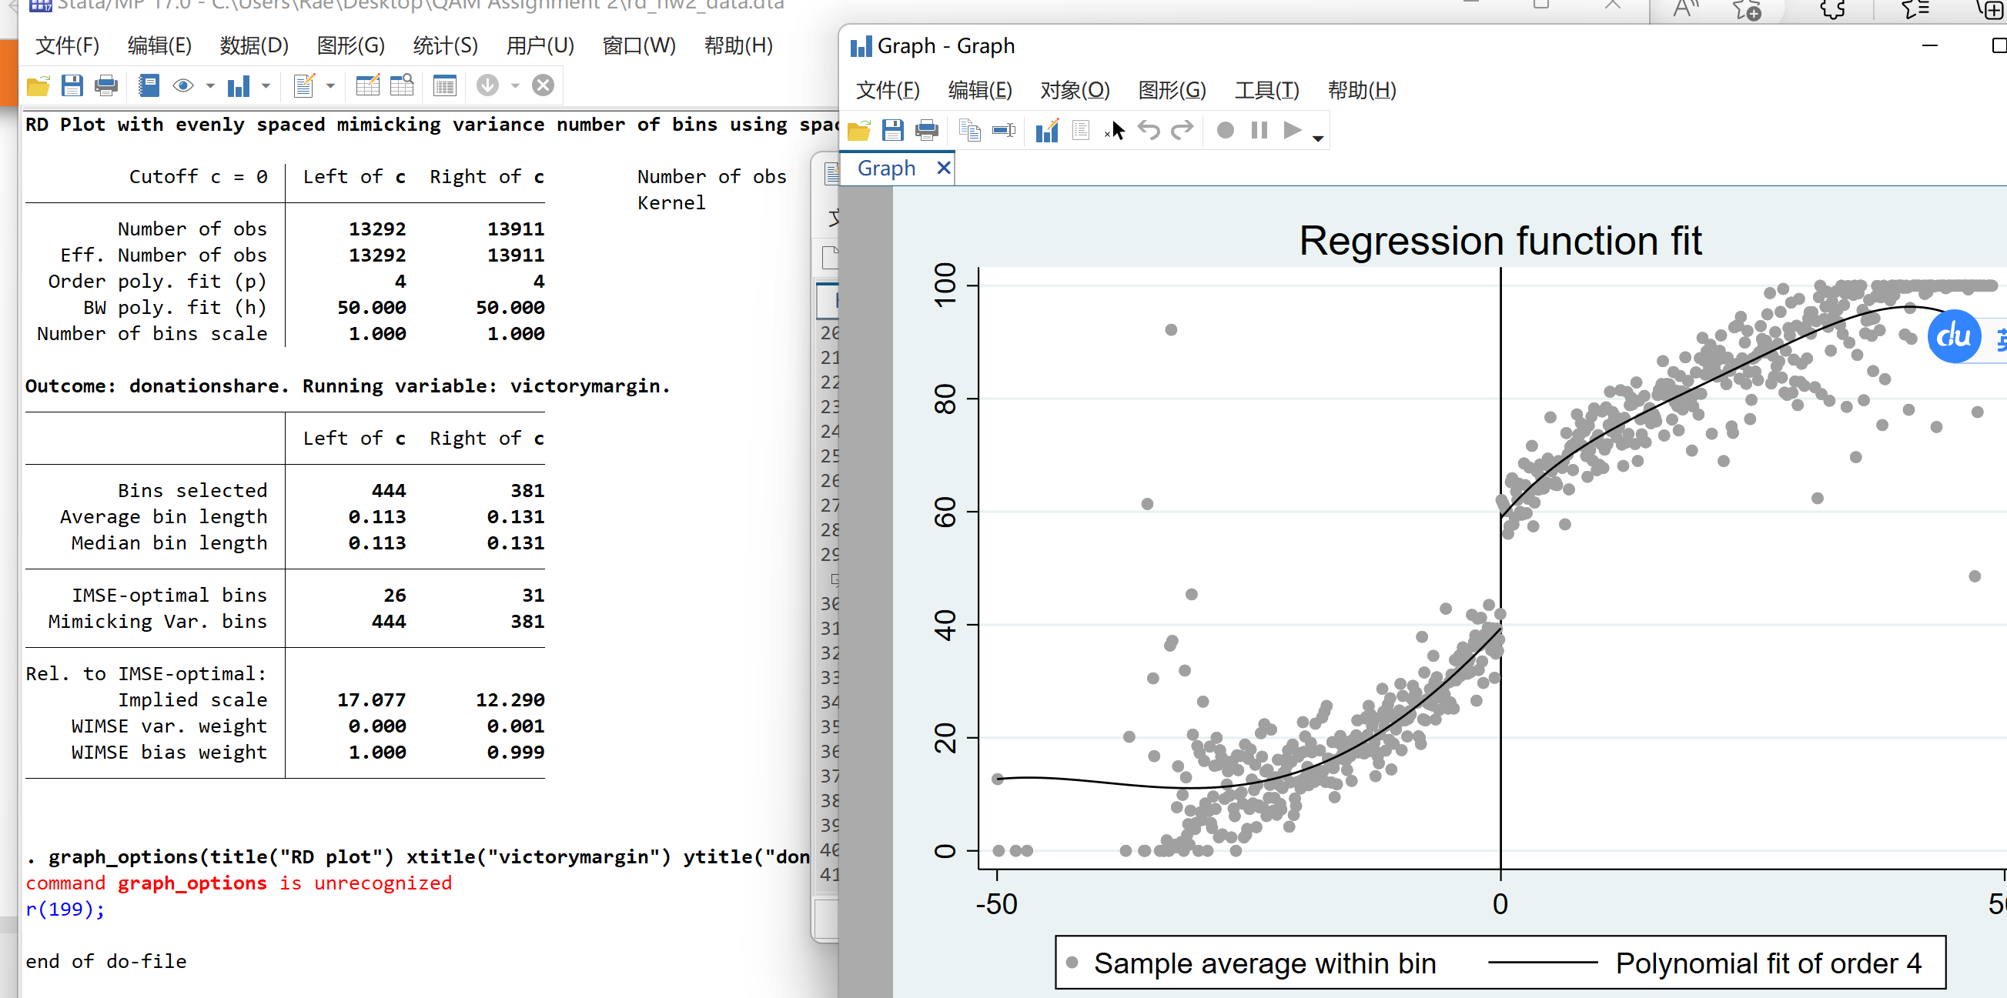This screenshot has height=998, width=2007.
Task: Start the Graph Editor icon
Action: coord(1046,131)
